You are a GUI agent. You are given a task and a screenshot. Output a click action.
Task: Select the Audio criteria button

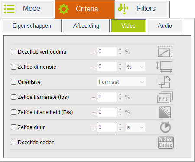tap(165, 26)
